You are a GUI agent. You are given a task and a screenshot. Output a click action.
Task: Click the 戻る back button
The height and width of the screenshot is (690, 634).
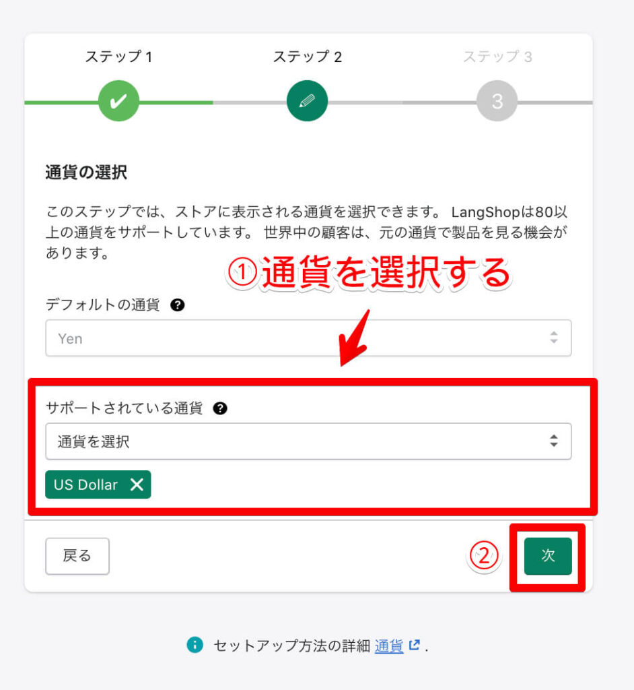77,556
